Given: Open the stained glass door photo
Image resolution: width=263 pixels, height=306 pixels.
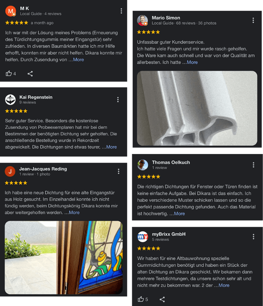Looking at the screenshot, I should [63, 258].
